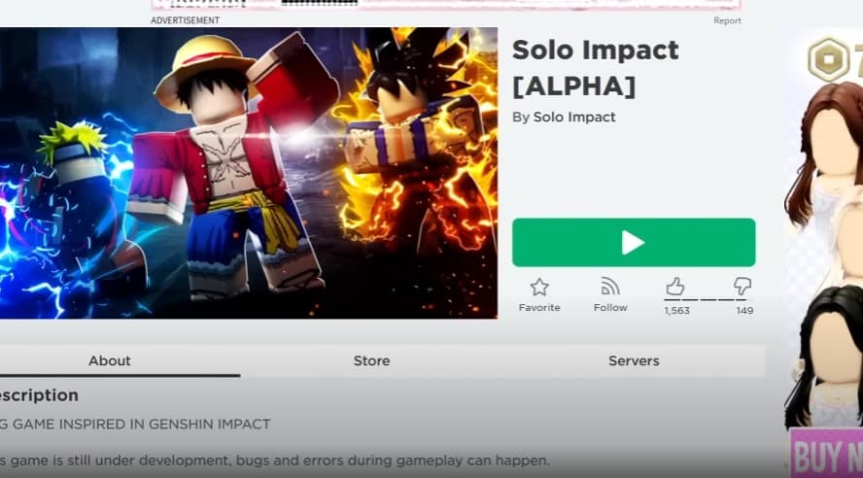This screenshot has width=863, height=478.
Task: Click the Report link above the ad
Action: point(727,20)
